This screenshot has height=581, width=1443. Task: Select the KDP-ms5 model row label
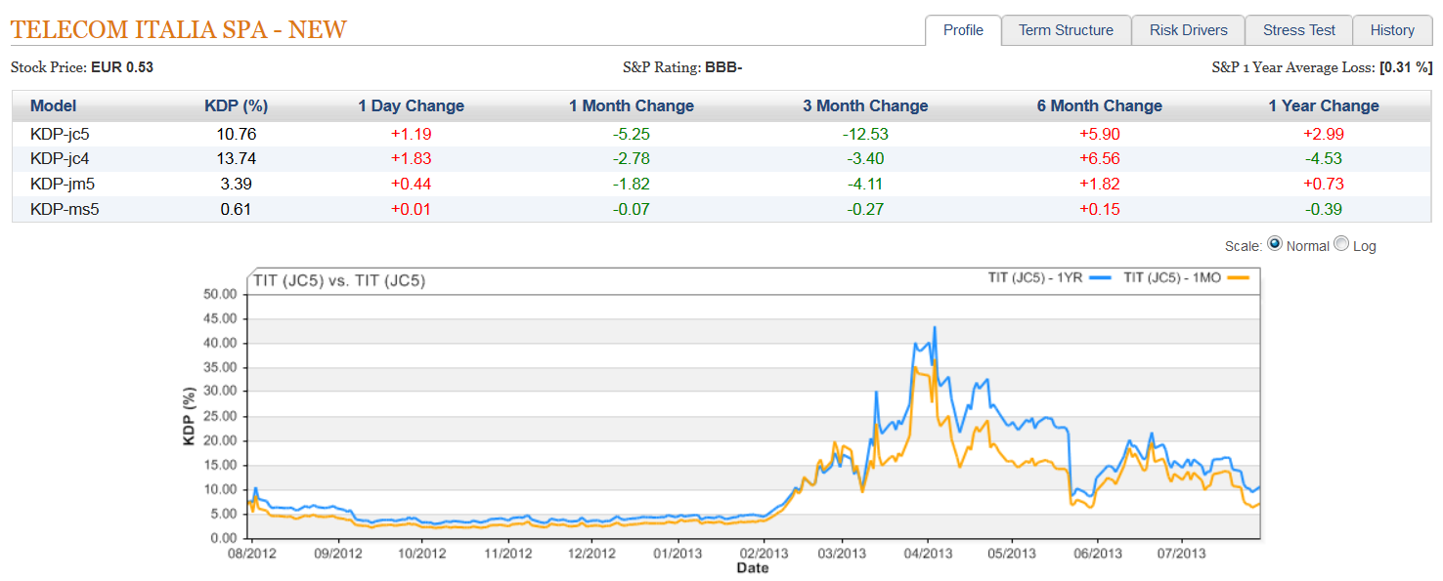(x=64, y=209)
